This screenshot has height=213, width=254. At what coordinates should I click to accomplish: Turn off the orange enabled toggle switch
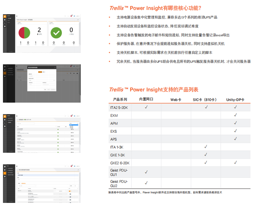pos(70,191)
